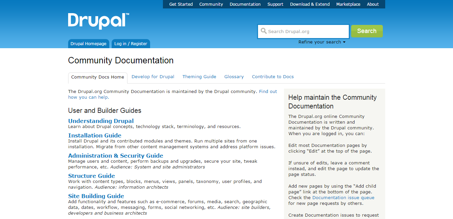Click the magnifier icon in search box
The width and height of the screenshot is (453, 219).
coord(264,31)
